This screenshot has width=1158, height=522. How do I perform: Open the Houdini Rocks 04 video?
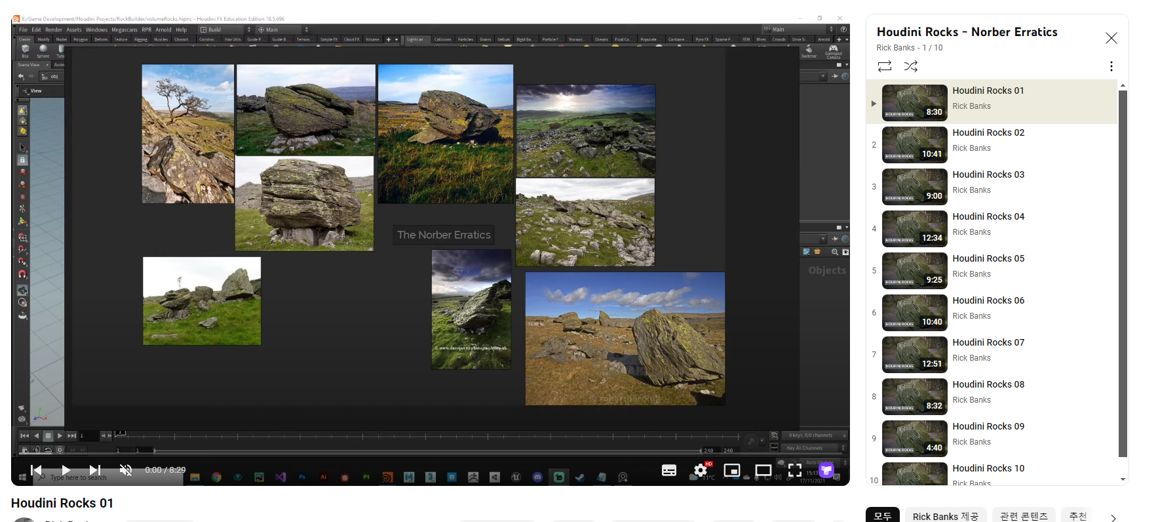pyautogui.click(x=988, y=217)
